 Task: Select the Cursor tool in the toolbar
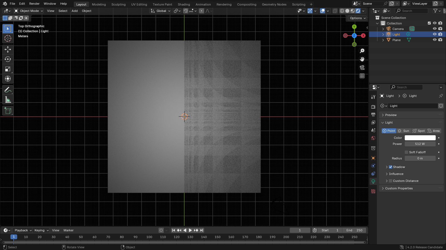point(8,38)
